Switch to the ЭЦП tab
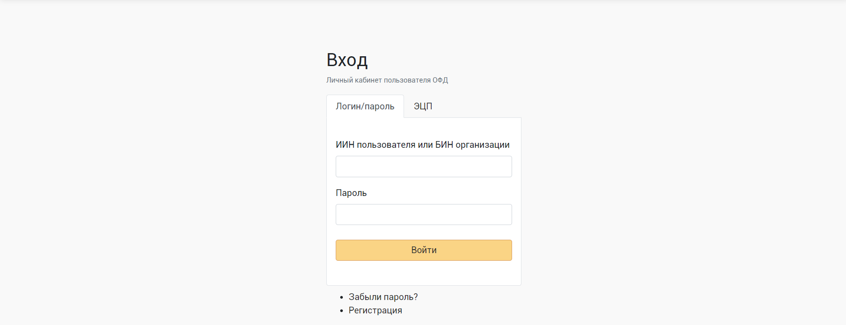 [x=423, y=106]
